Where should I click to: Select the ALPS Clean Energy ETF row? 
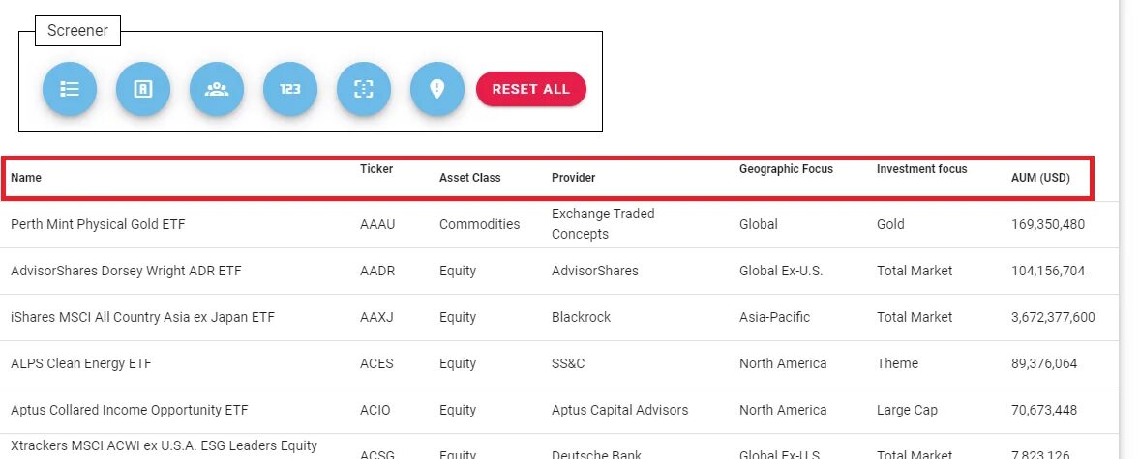(81, 363)
